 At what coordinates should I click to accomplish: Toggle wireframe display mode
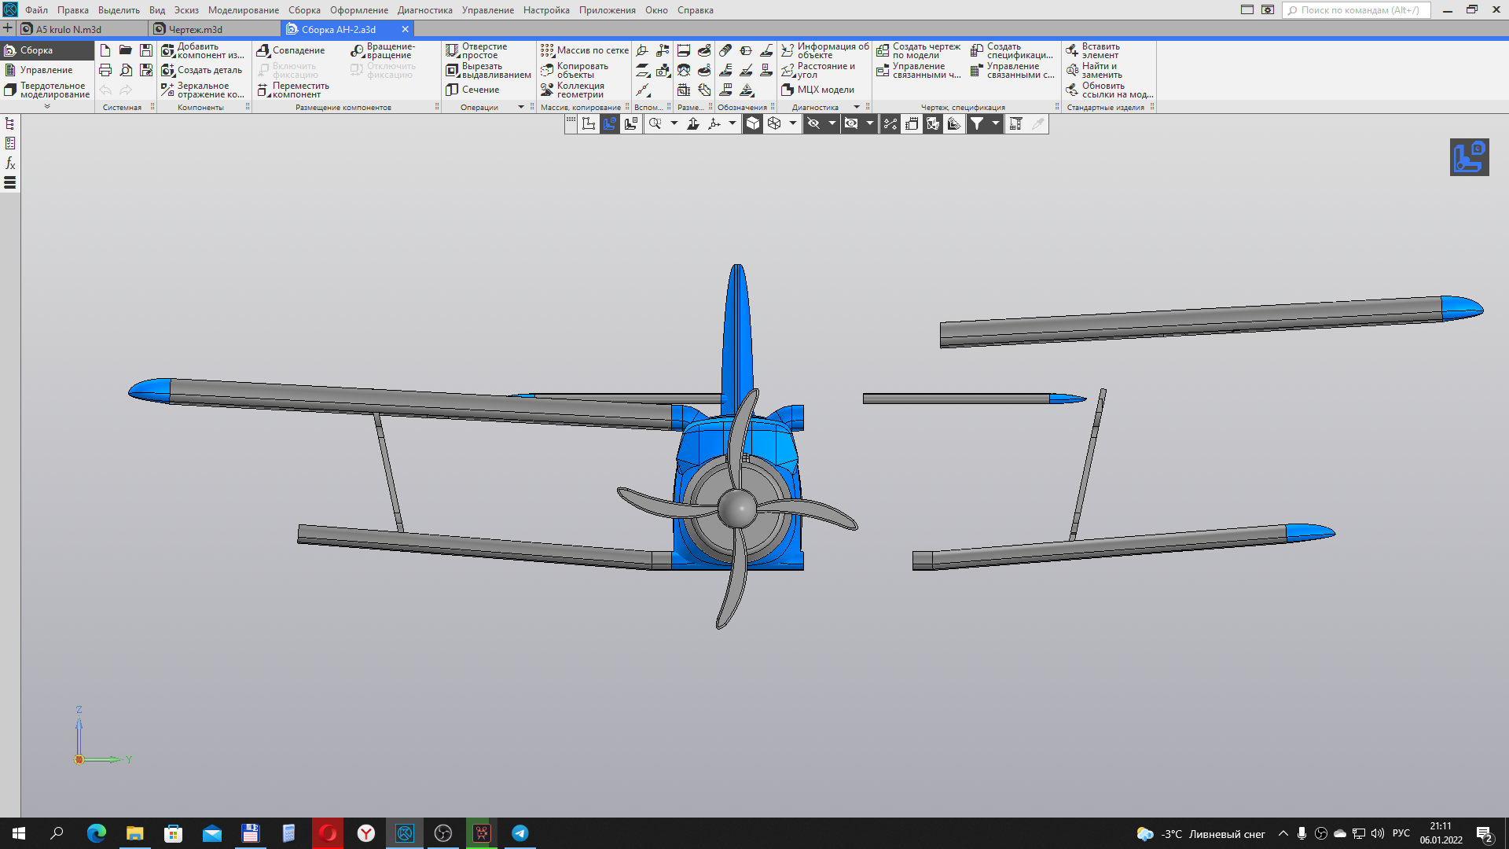point(774,123)
